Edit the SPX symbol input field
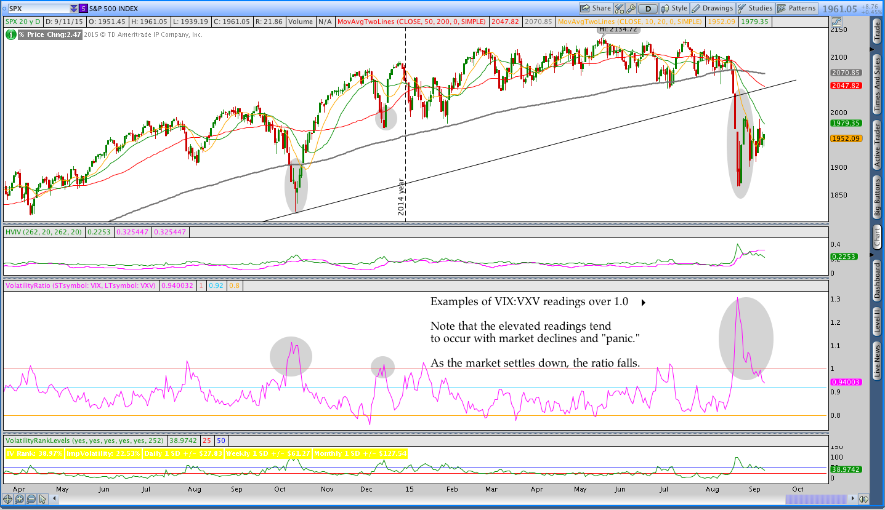This screenshot has height=510, width=885. 38,9
